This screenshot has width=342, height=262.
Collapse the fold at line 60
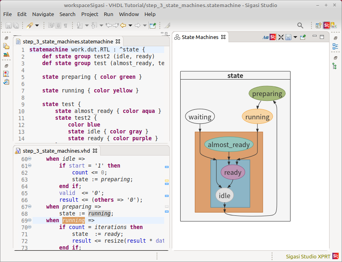pyautogui.click(x=30, y=159)
